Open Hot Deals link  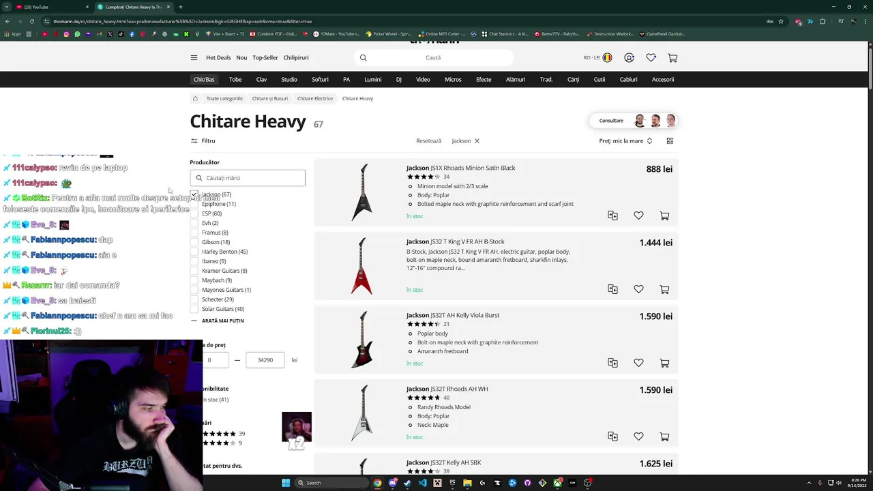click(x=218, y=58)
